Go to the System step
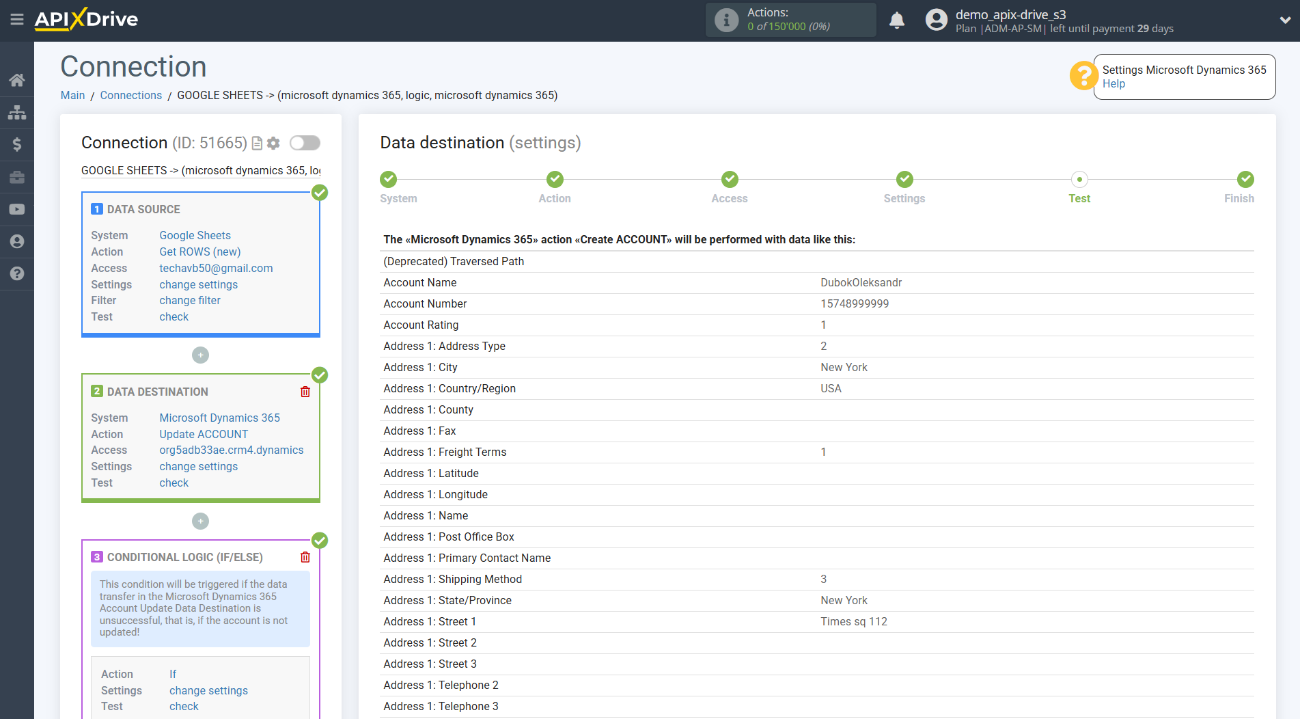 pyautogui.click(x=389, y=180)
